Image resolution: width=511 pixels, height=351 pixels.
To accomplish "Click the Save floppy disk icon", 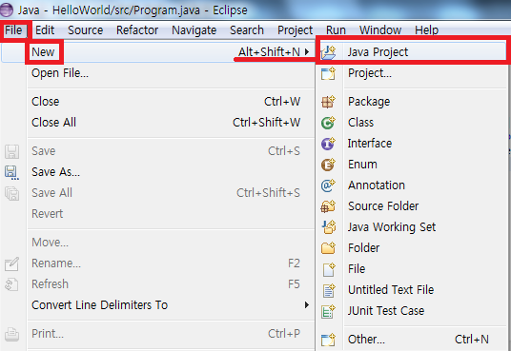I will coord(11,151).
